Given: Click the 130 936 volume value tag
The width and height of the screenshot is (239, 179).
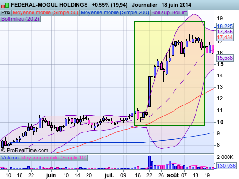Looking at the screenshot, I should [x=226, y=166].
